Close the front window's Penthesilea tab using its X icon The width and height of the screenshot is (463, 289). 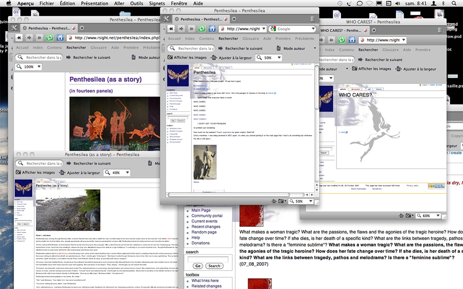point(177,19)
